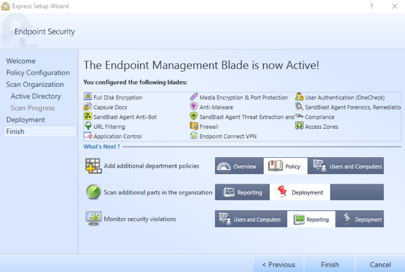Screen dimensions: 405x272
Task: Click Users and Computers in the monitor row
Action: [251, 219]
